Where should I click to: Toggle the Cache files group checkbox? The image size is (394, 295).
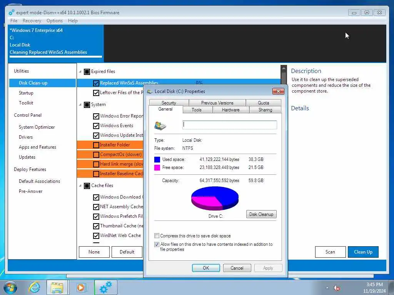pos(87,186)
